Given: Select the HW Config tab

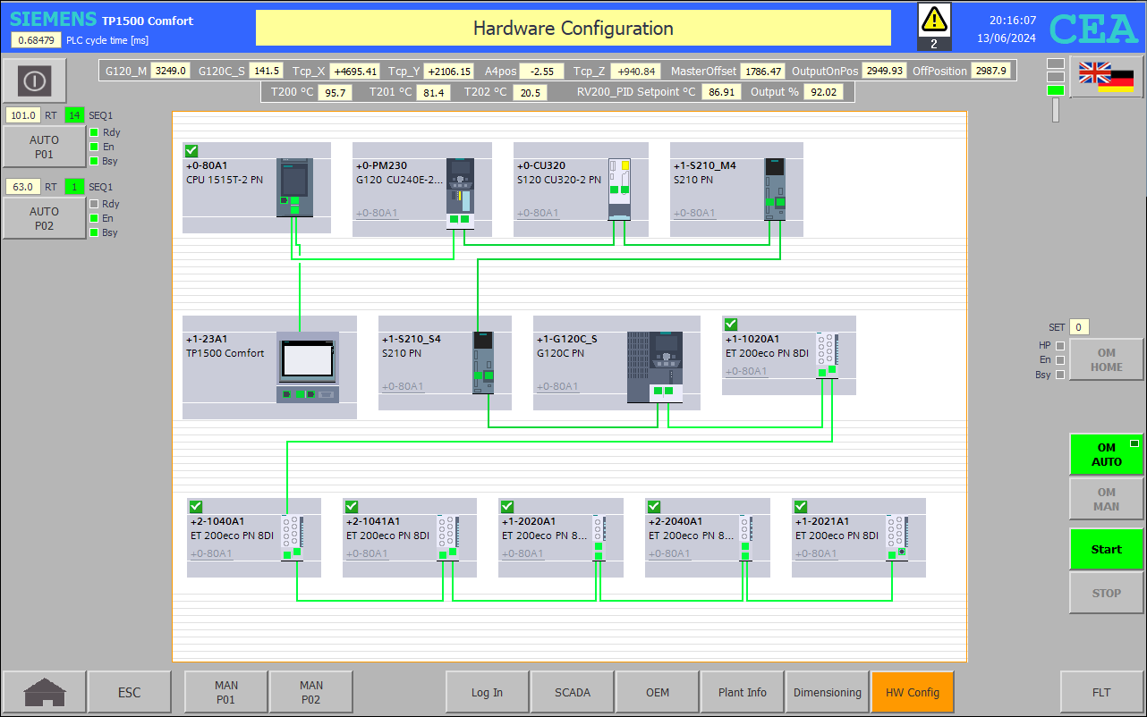Looking at the screenshot, I should 913,692.
